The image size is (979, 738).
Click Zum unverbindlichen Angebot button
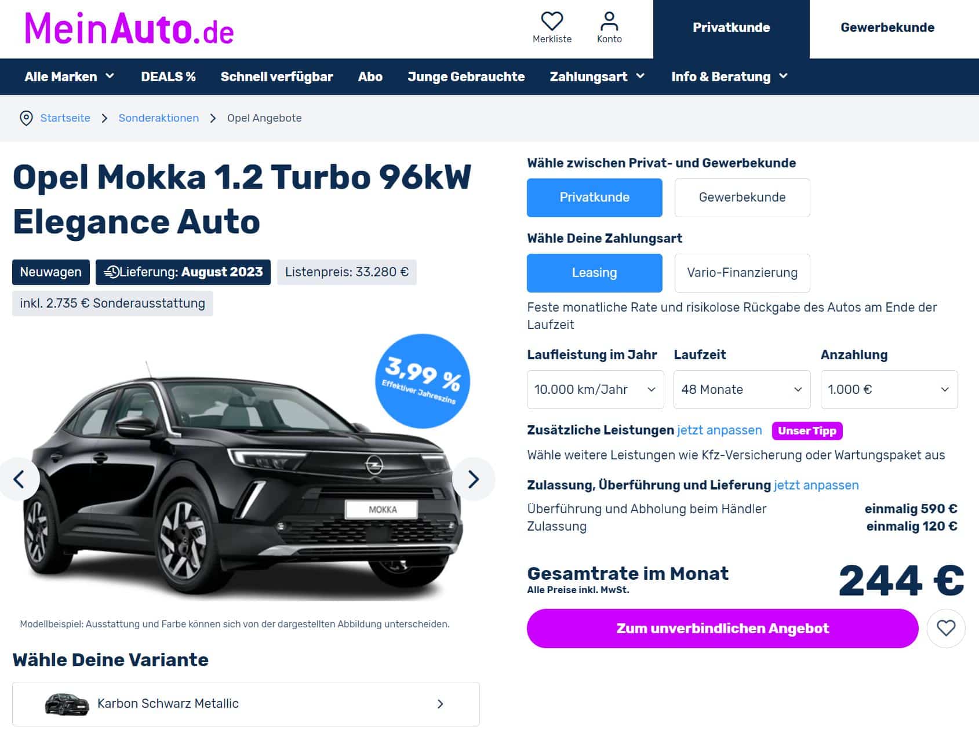(x=722, y=629)
